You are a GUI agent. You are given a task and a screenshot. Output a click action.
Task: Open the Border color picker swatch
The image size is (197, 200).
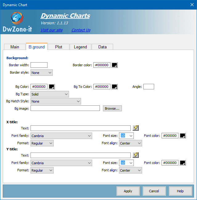[115, 65]
